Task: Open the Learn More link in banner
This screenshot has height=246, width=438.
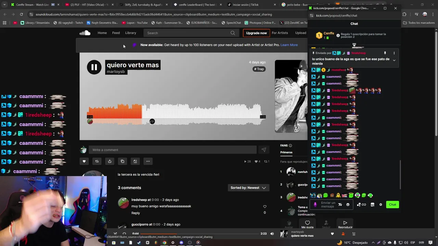Action: [289, 45]
